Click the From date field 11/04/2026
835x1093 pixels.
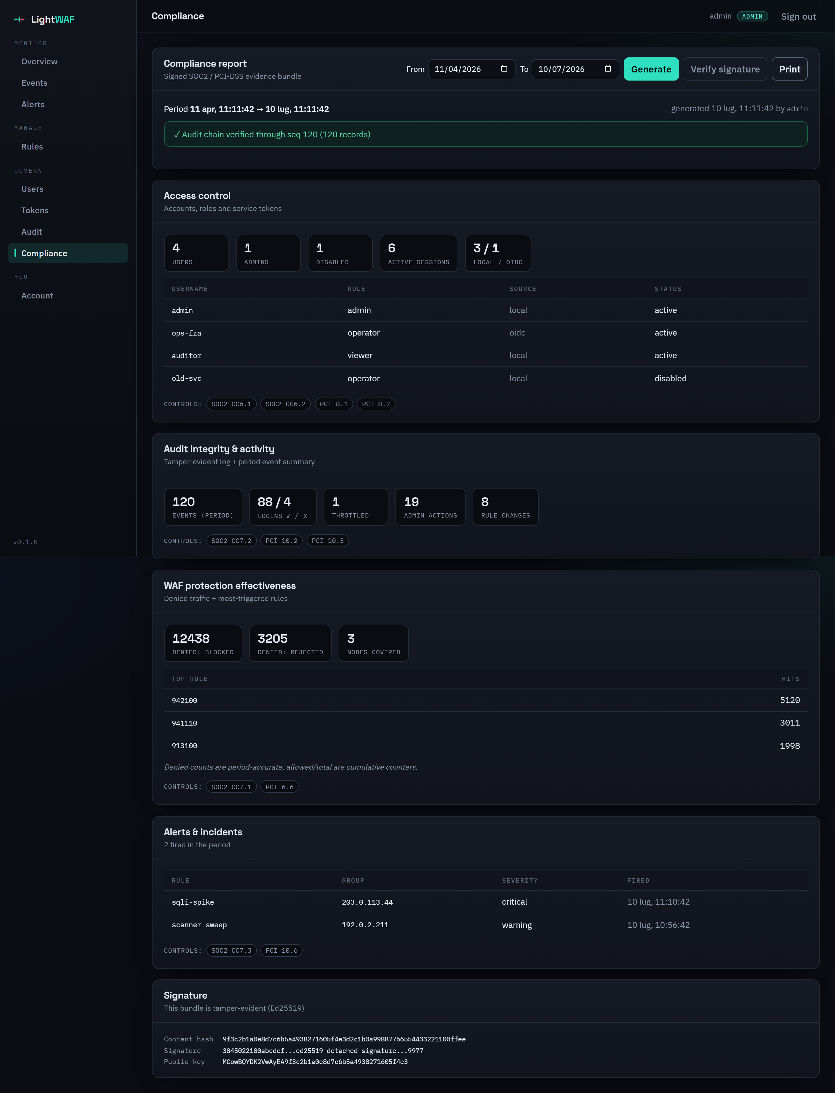click(x=471, y=69)
